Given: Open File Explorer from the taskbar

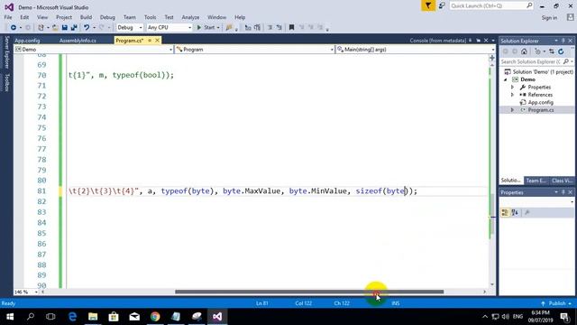Looking at the screenshot, I should [x=93, y=317].
